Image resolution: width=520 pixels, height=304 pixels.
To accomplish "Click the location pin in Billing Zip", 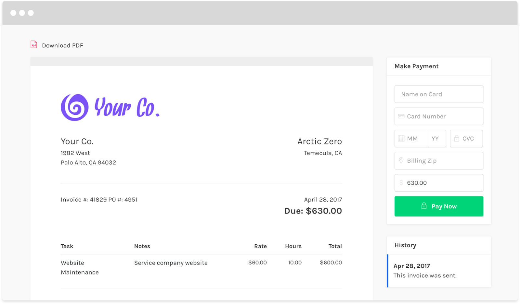I will coord(401,160).
